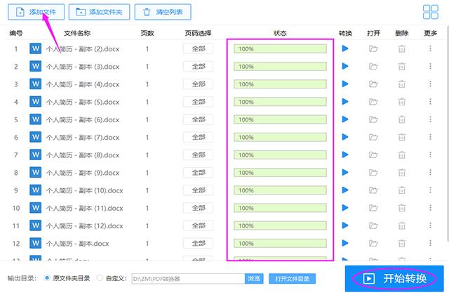This screenshot has height=295, width=449.
Task: Click the Word icon of 个人简历 - 副本 (3).docx
Action: 36,66
